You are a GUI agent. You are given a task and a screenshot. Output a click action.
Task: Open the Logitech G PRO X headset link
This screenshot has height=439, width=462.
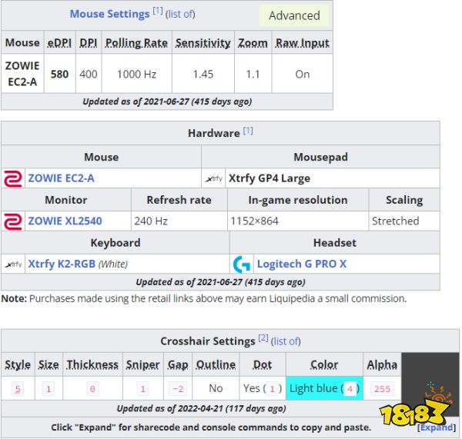click(302, 264)
